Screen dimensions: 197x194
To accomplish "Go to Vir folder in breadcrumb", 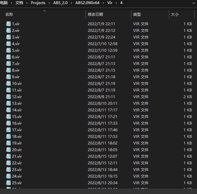I will tap(110, 3).
